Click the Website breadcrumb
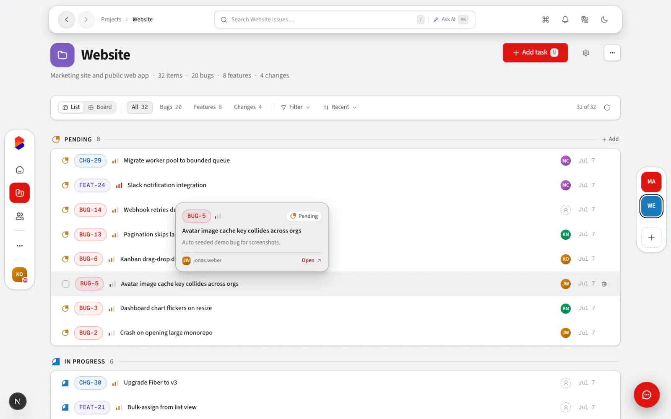The width and height of the screenshot is (671, 419). 143,20
